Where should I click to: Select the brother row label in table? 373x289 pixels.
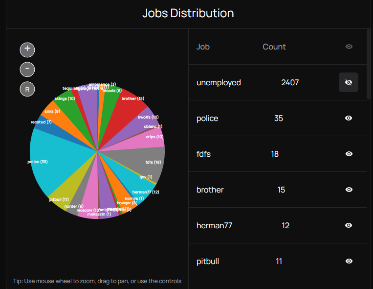tap(210, 190)
